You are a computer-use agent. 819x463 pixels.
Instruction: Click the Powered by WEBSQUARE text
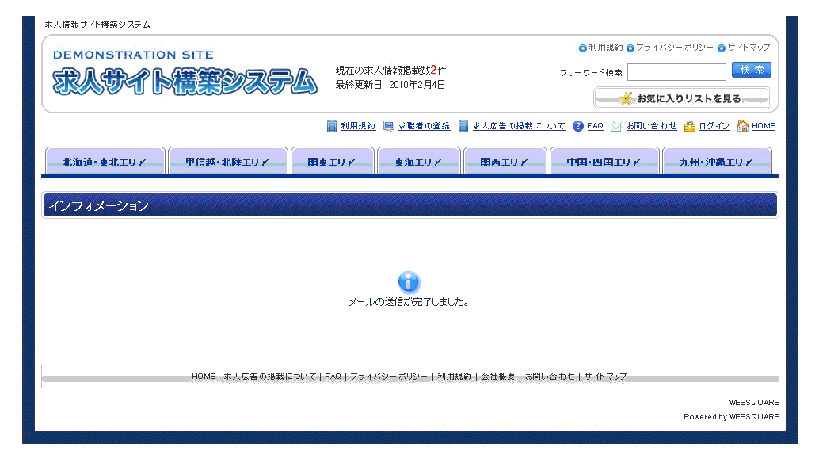tap(731, 416)
